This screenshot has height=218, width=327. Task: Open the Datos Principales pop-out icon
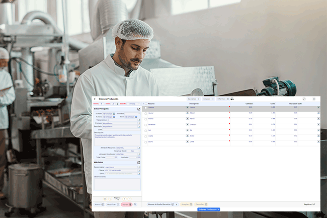click(139, 109)
